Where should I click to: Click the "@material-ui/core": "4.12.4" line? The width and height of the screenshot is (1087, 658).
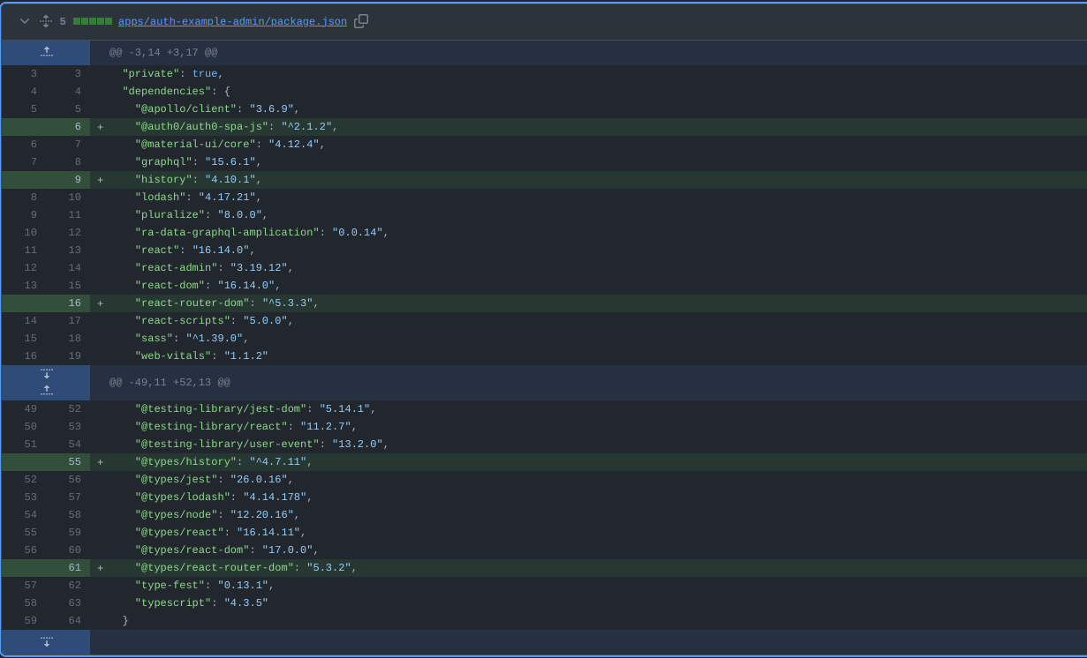click(588, 145)
